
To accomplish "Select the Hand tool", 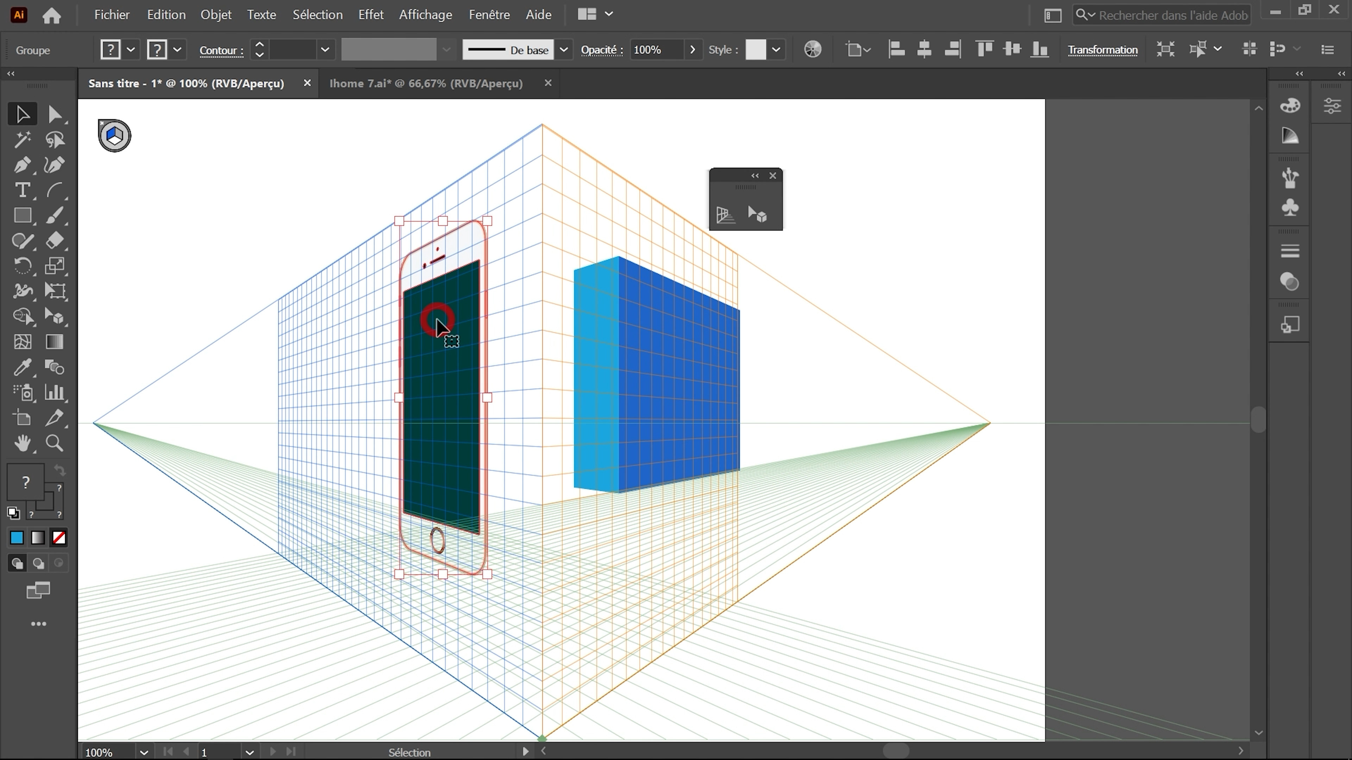I will pos(22,444).
